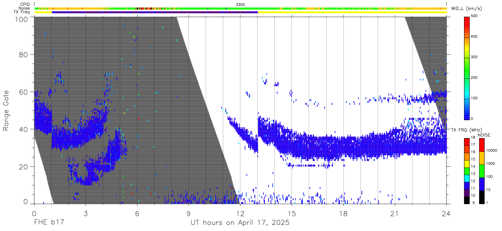This screenshot has height=231, width=502.
Task: Click the TX Freq row label
Action: 22,12
